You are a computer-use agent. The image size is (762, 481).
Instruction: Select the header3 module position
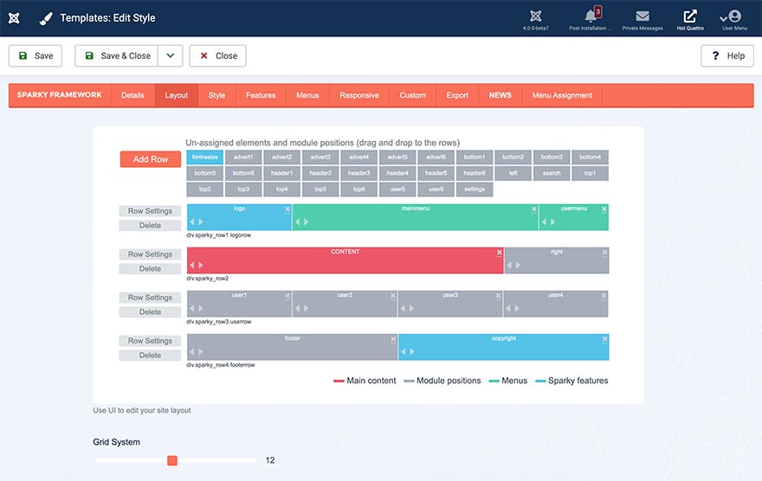tap(359, 173)
